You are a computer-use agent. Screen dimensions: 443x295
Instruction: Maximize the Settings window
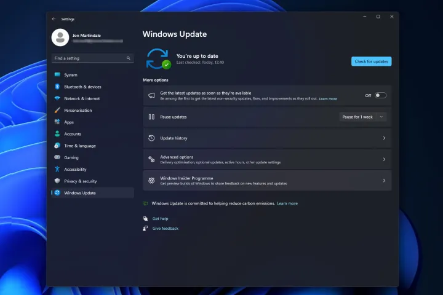[x=378, y=17]
